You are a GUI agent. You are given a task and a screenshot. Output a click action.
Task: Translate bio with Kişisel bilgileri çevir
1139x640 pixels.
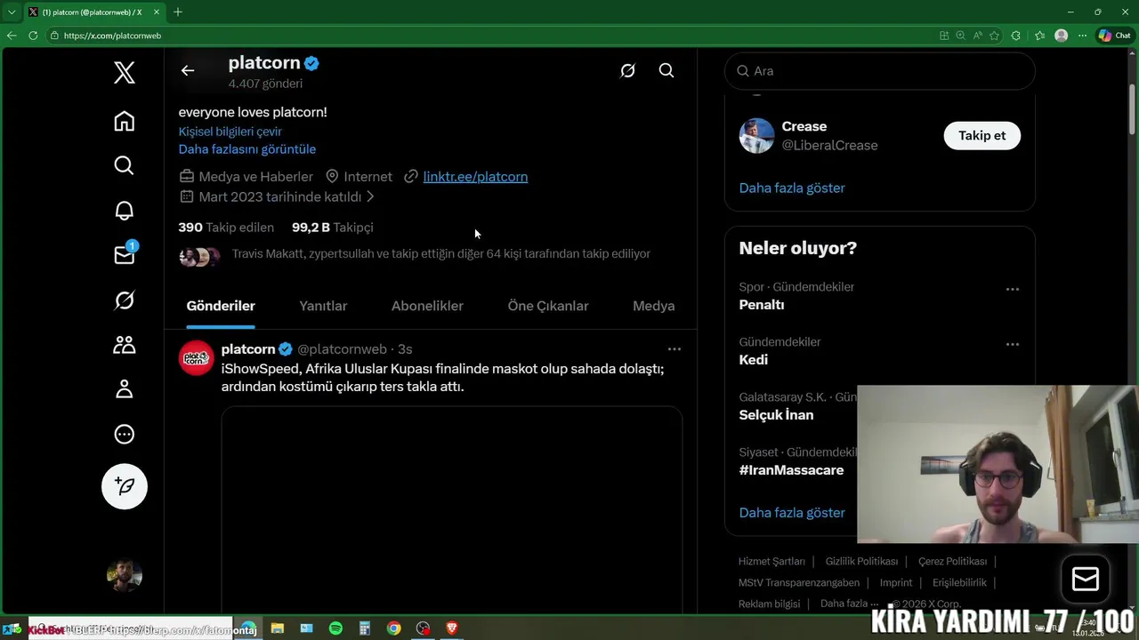pyautogui.click(x=230, y=132)
